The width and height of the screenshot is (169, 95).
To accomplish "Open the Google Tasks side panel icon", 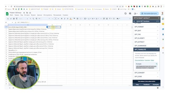I will [x=163, y=29].
